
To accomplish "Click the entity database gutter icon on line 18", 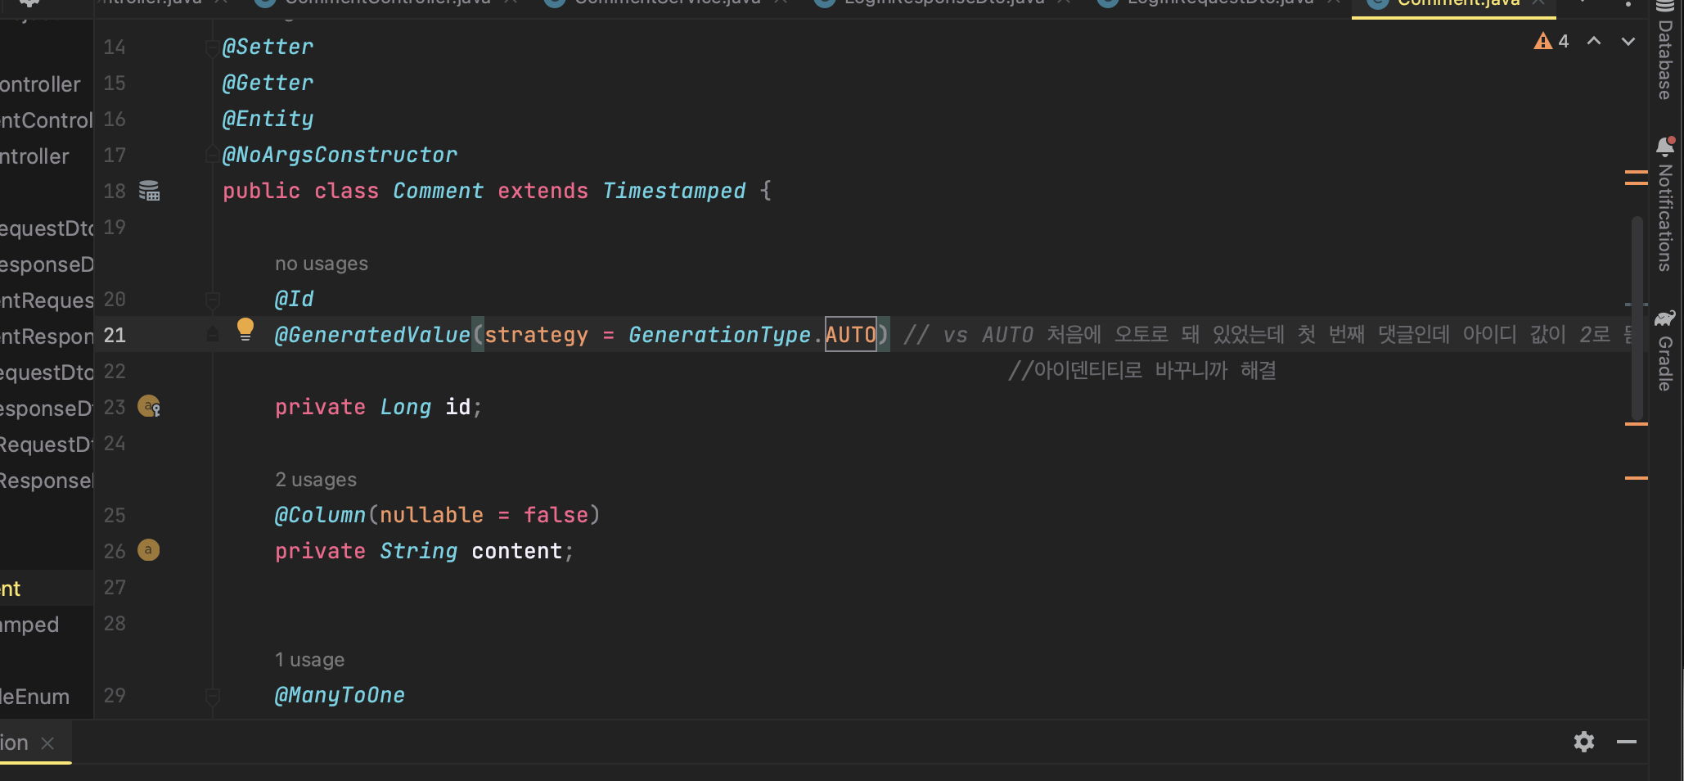I will tap(149, 191).
